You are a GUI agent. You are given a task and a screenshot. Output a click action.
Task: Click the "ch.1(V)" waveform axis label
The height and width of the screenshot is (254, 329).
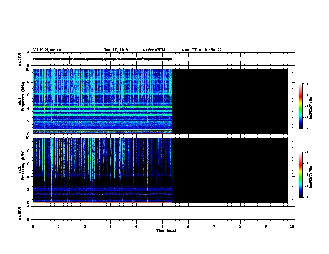20,59
